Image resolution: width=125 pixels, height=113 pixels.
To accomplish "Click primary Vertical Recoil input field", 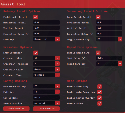I will click(46, 28).
